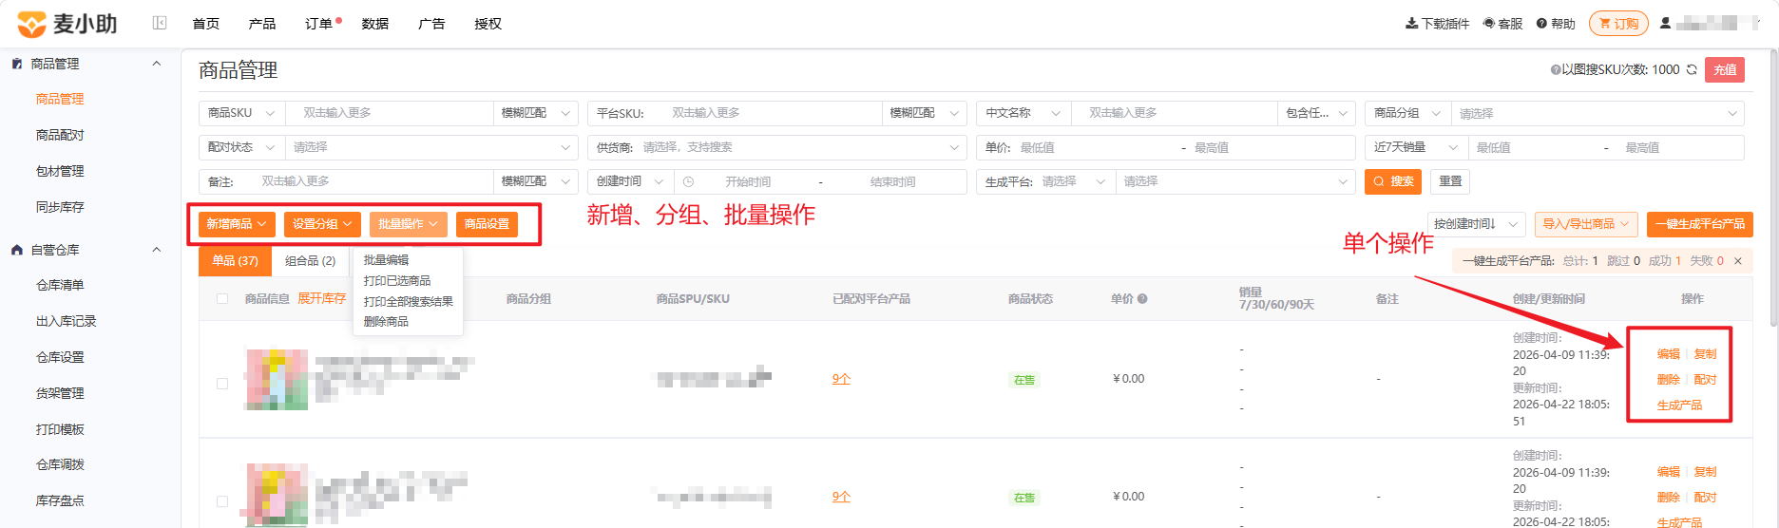1779x528 pixels.
Task: Click the 商品管理 sidebar section icon
Action: click(x=17, y=64)
